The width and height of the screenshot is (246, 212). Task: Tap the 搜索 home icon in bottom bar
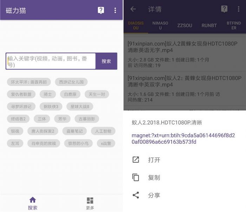pyautogui.click(x=33, y=203)
